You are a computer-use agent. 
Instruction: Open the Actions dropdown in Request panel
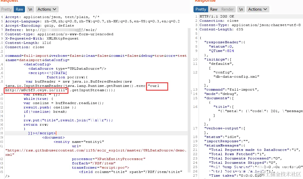point(47,9)
